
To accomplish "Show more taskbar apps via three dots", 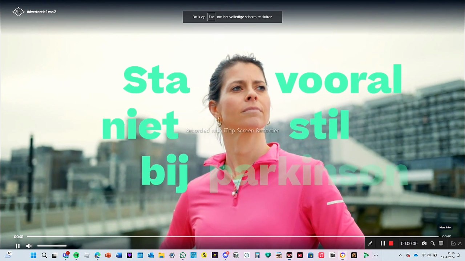I will click(x=376, y=255).
